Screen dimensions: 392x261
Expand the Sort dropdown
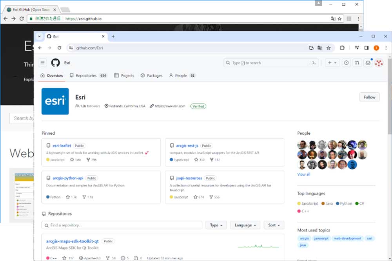tap(274, 225)
